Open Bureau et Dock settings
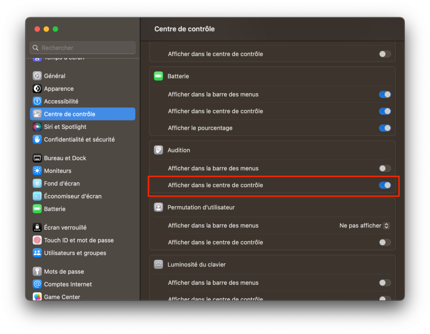 pyautogui.click(x=83, y=158)
